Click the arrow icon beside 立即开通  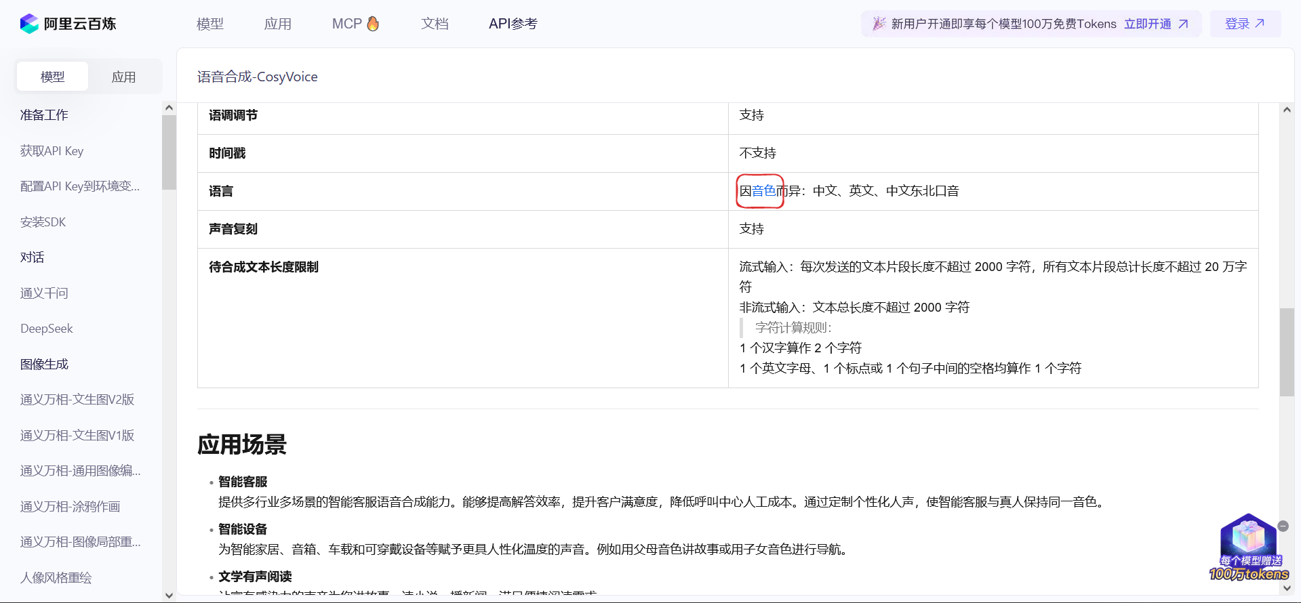click(1183, 24)
